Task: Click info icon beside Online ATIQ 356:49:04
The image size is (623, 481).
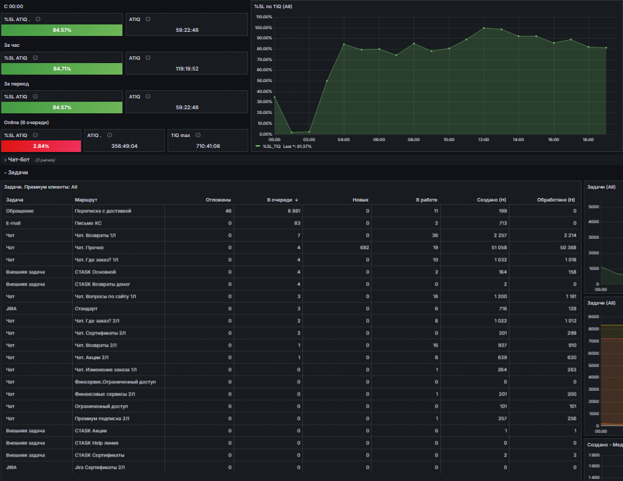Action: [x=109, y=135]
